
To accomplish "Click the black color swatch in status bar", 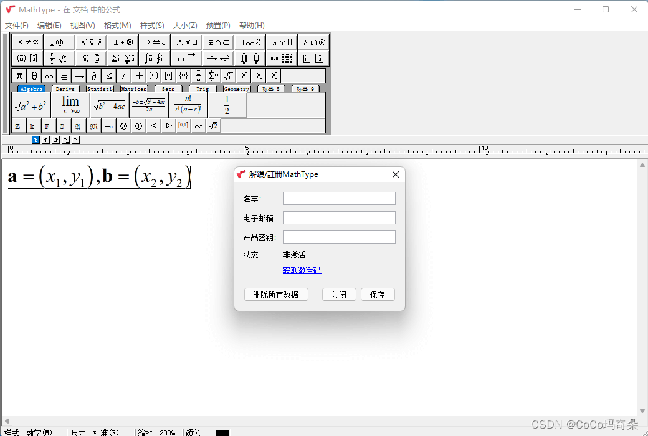I will tap(222, 433).
